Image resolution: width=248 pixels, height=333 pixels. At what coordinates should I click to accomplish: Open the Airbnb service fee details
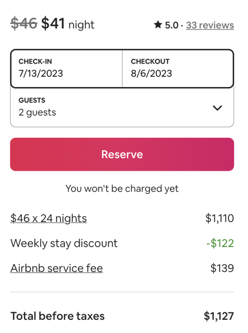[x=57, y=268]
